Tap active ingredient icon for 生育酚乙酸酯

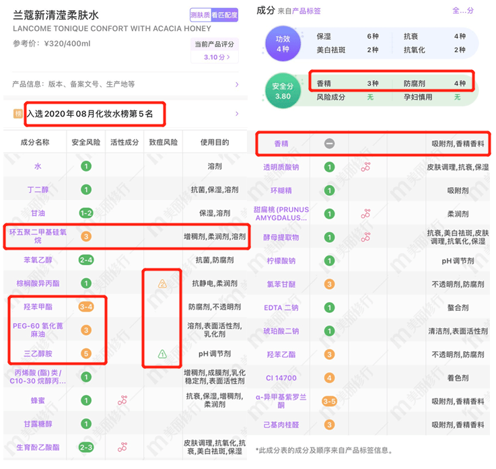[x=122, y=447]
